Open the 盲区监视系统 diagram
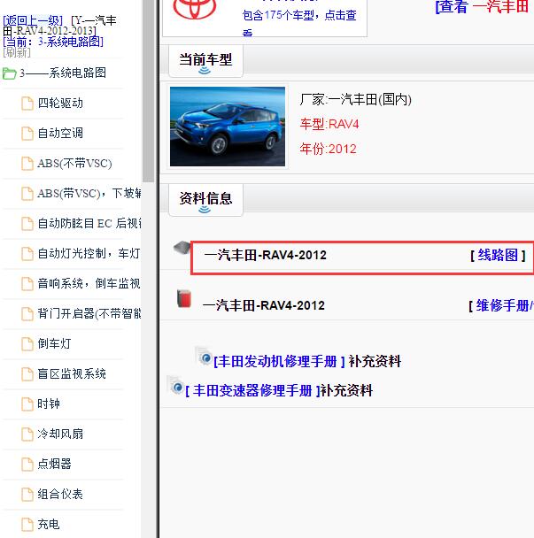Screen dimensions: 534x538 pyautogui.click(x=72, y=374)
